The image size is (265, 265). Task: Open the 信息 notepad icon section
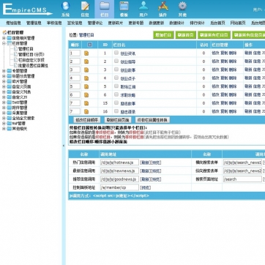click(85, 9)
